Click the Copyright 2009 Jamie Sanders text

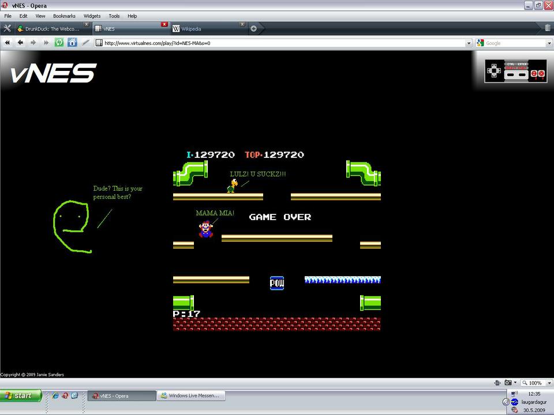tap(32, 375)
